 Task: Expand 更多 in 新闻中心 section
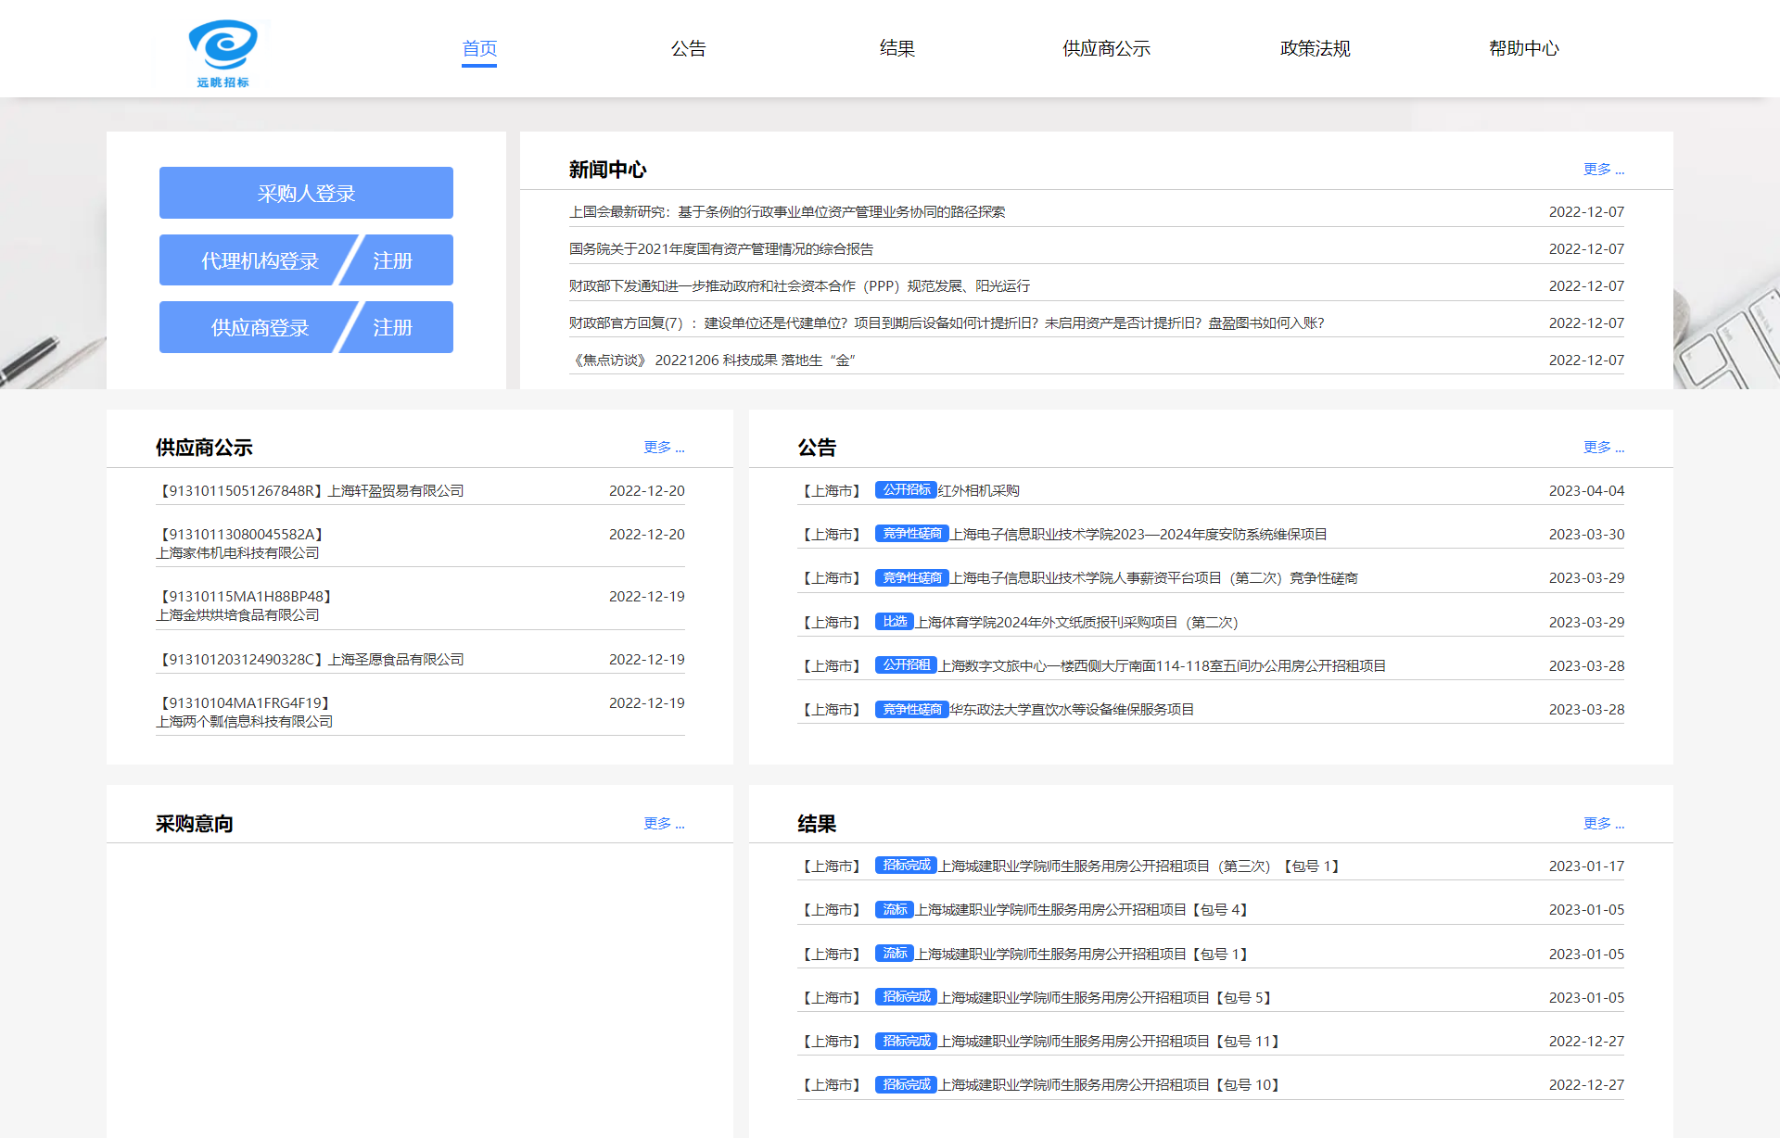[x=1603, y=170]
